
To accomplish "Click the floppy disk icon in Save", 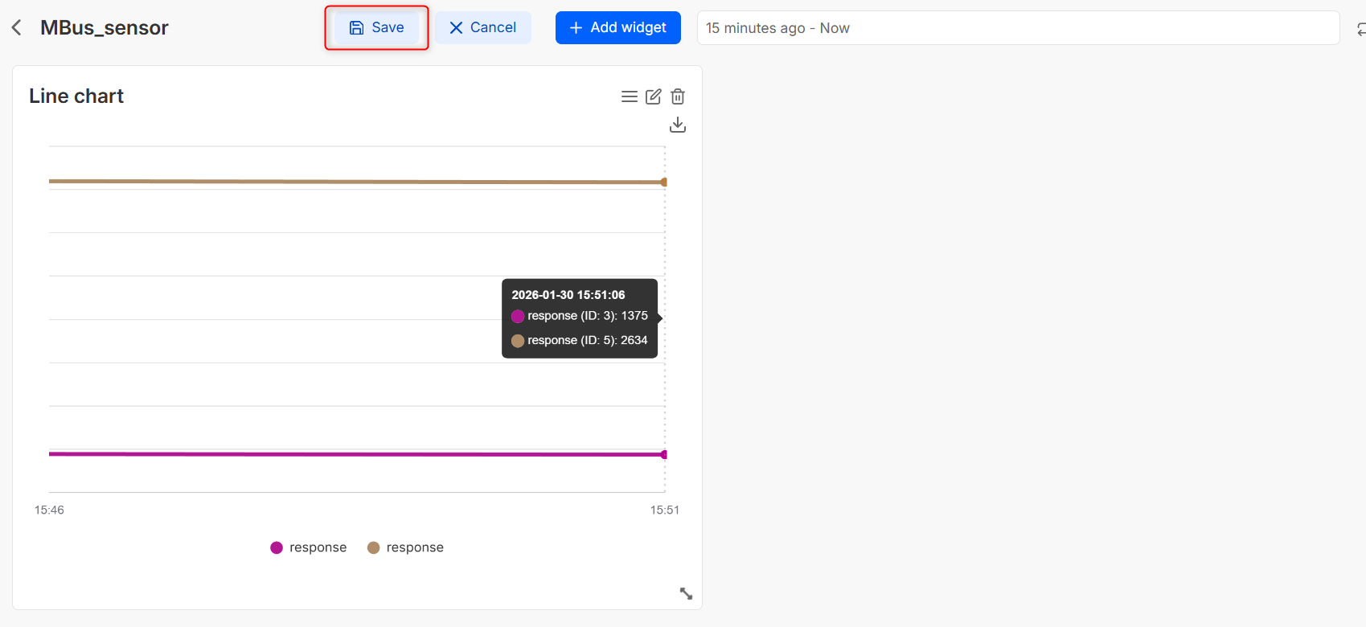I will 356,28.
